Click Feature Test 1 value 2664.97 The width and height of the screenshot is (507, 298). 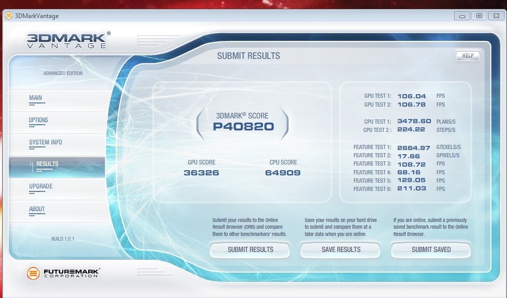414,147
